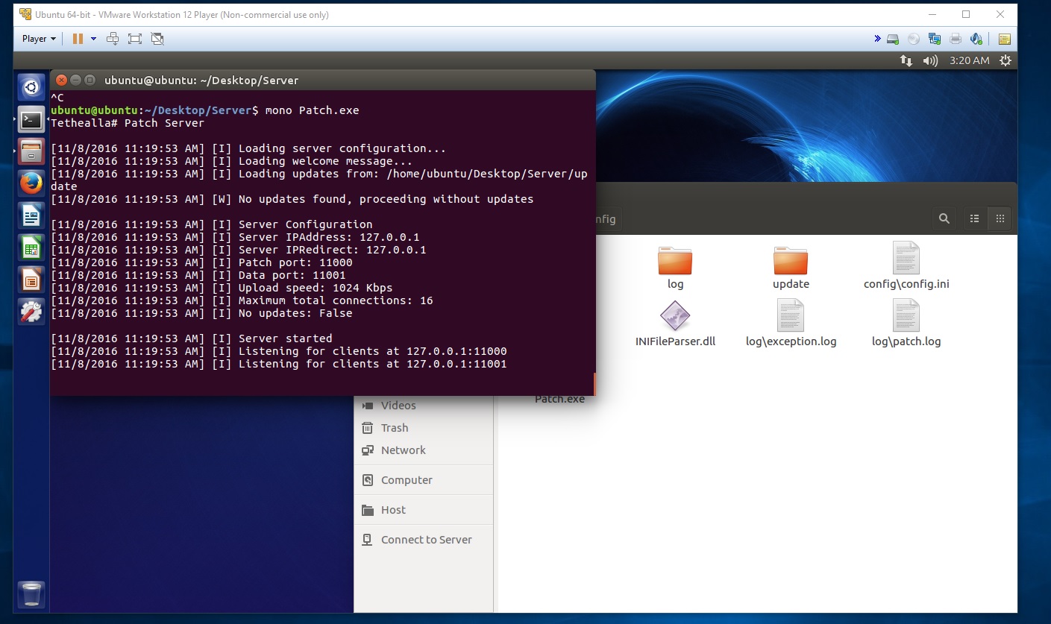Viewport: 1051px width, 624px height.
Task: Open the Player menu dropdown
Action: (x=39, y=39)
